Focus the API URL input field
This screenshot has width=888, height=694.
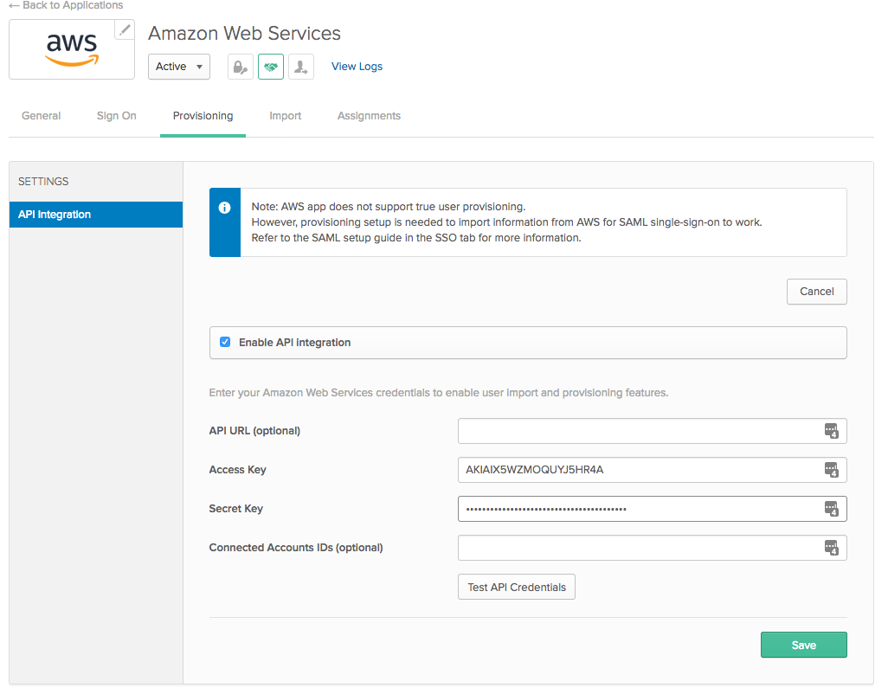pyautogui.click(x=652, y=431)
